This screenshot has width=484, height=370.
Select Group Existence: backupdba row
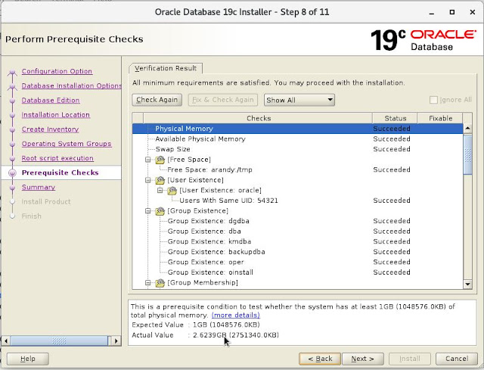tap(297, 252)
